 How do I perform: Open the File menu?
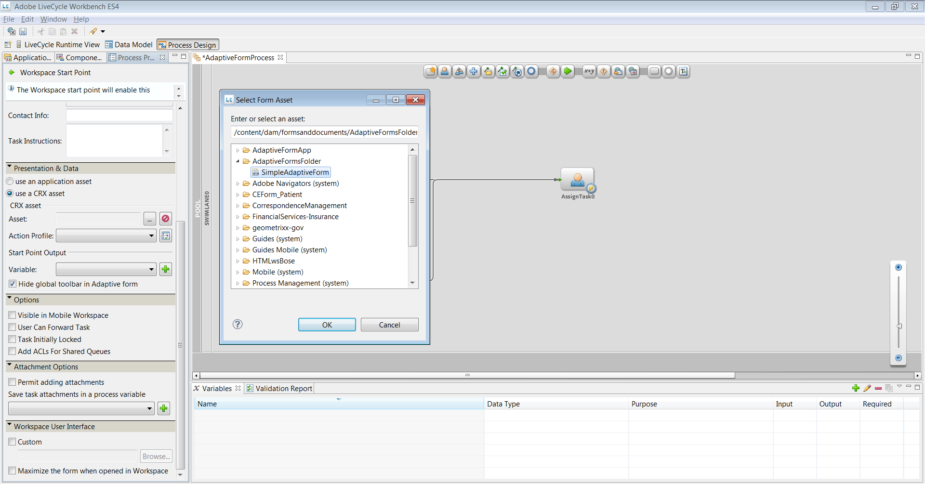[9, 19]
